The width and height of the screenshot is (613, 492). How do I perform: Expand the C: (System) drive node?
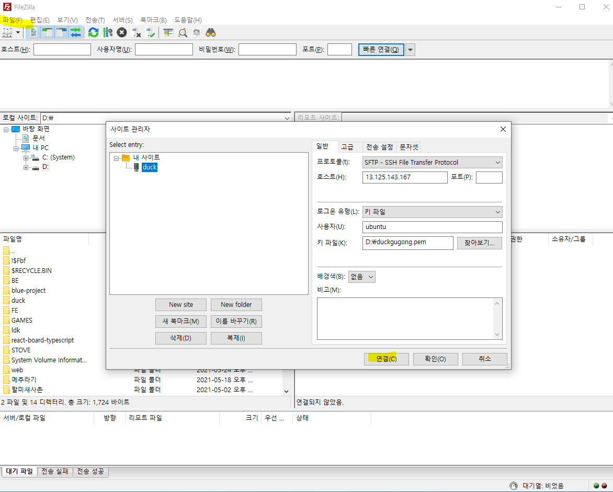26,157
